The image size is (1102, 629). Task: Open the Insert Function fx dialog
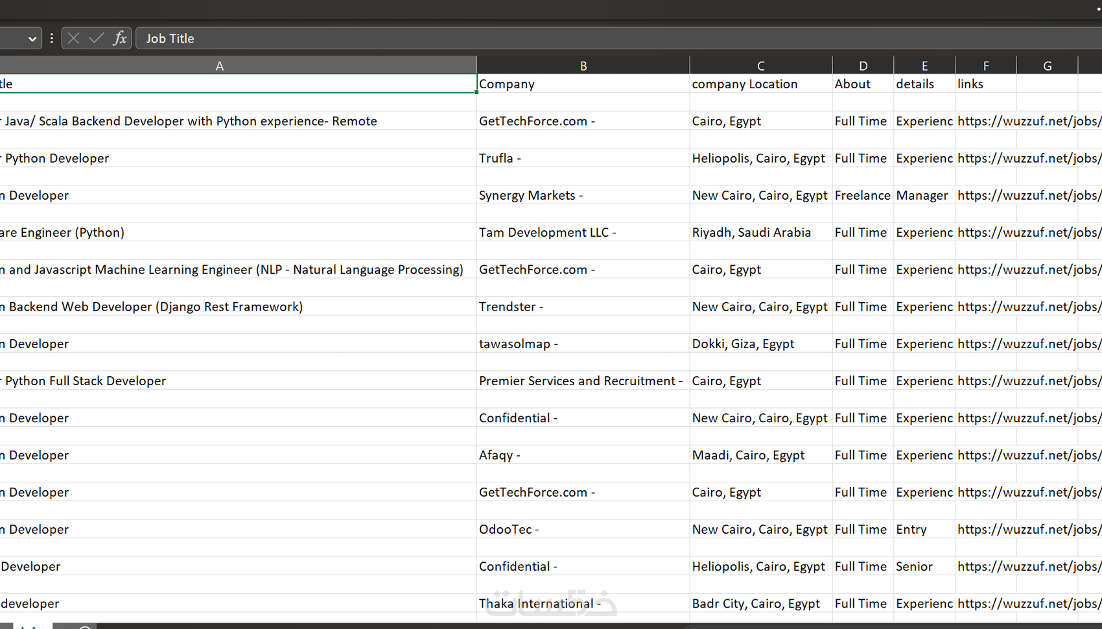(x=120, y=38)
